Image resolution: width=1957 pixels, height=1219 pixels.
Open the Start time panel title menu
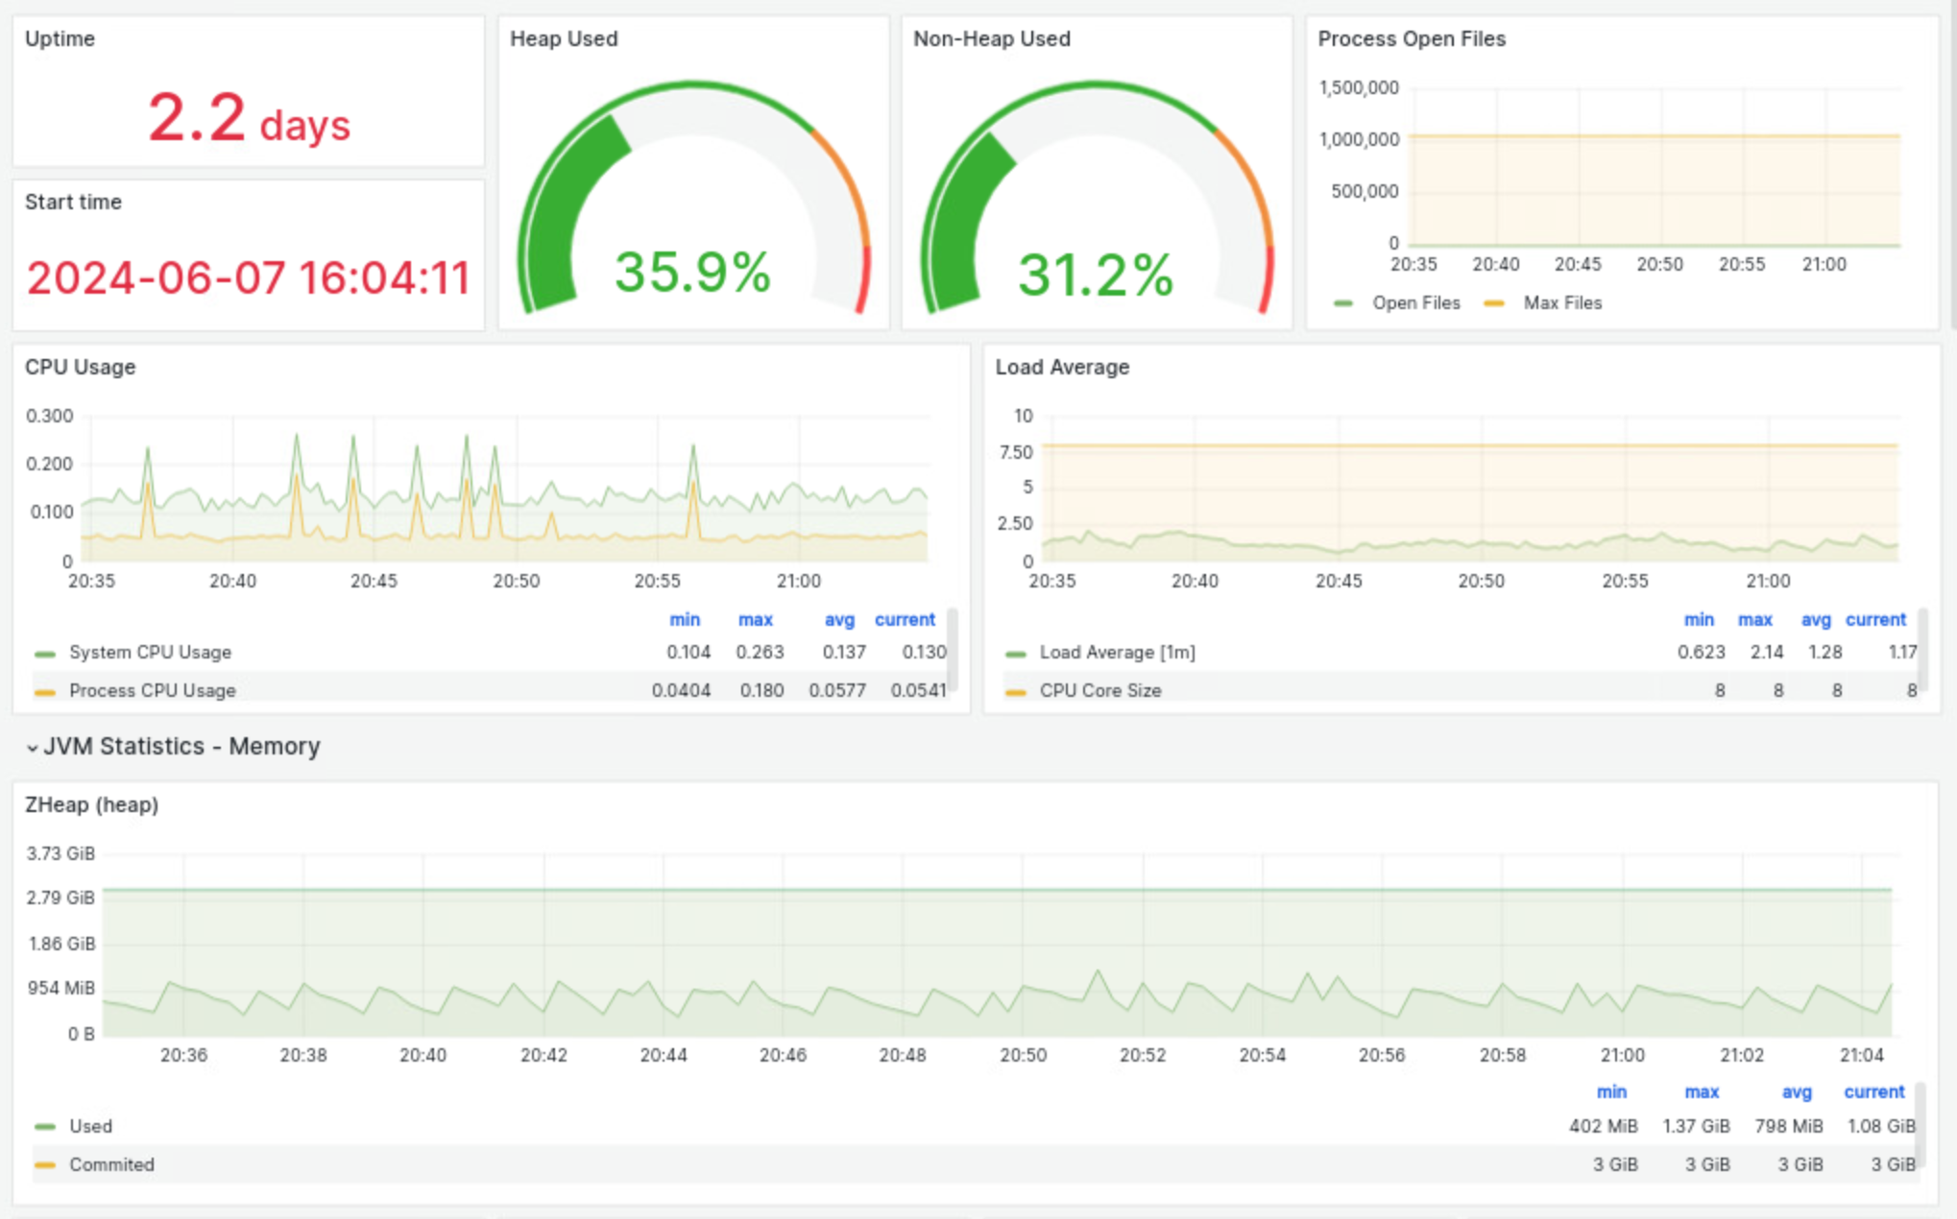point(73,202)
